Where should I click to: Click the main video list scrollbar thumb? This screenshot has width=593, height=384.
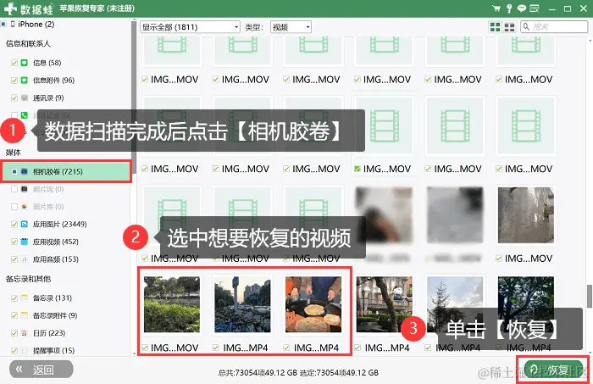tap(590, 296)
